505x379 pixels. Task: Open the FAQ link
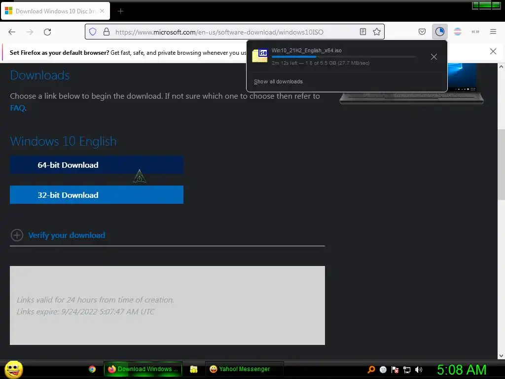pyautogui.click(x=17, y=108)
